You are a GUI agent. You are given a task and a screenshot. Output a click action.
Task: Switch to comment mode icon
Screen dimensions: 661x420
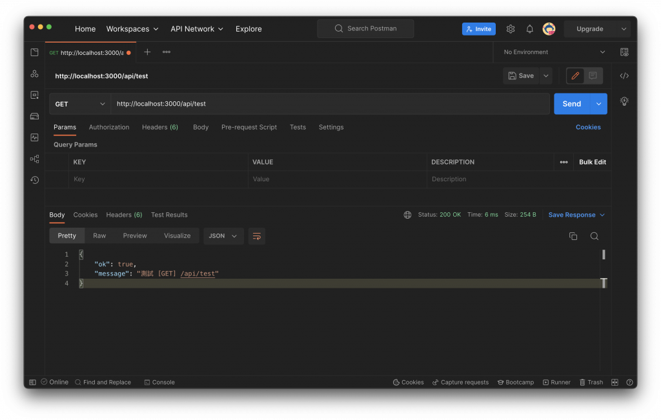pyautogui.click(x=593, y=76)
